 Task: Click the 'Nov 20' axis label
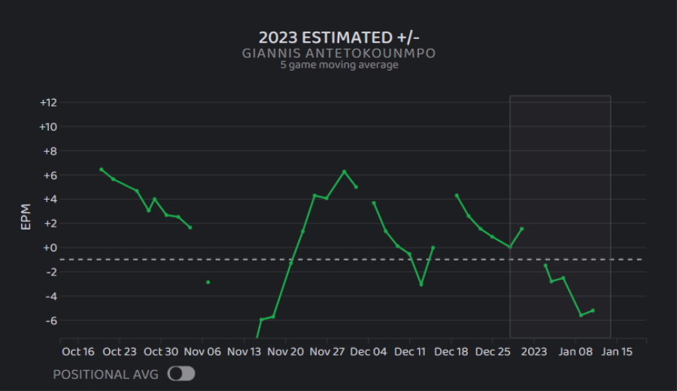285,352
